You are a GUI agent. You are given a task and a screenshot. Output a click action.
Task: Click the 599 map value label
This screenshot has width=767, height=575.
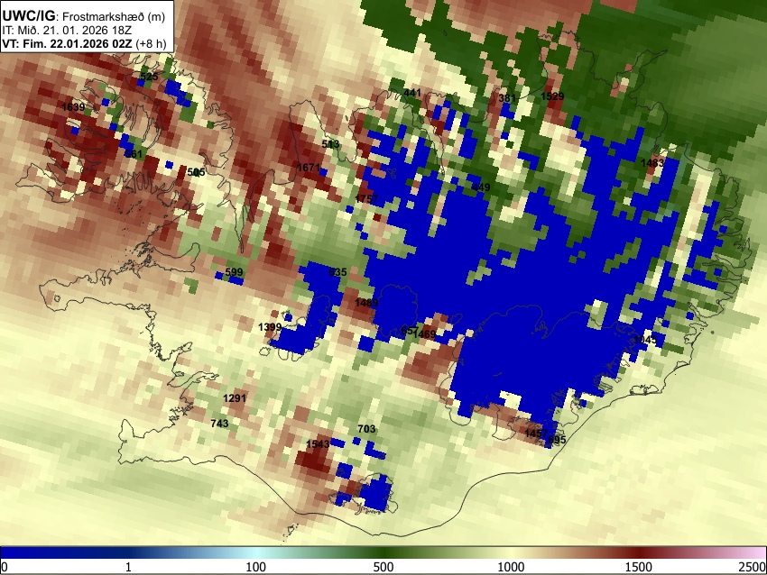coord(234,272)
